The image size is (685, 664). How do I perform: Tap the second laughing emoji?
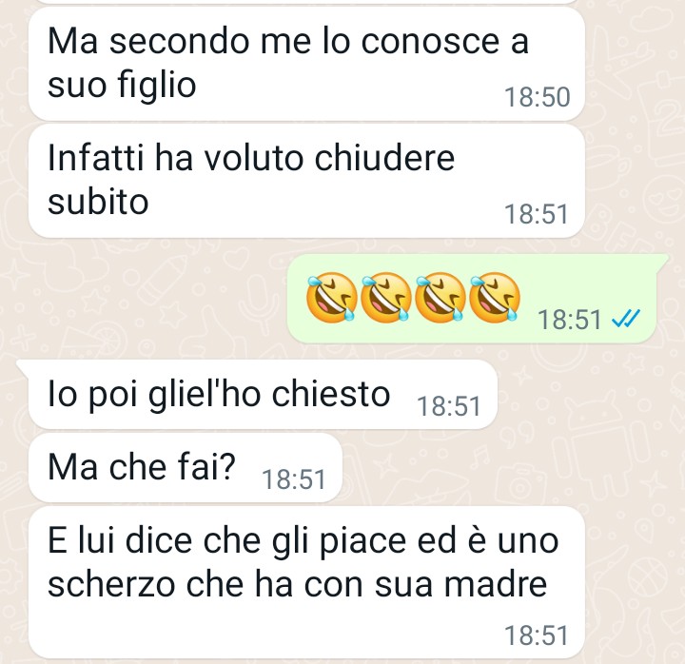point(385,298)
